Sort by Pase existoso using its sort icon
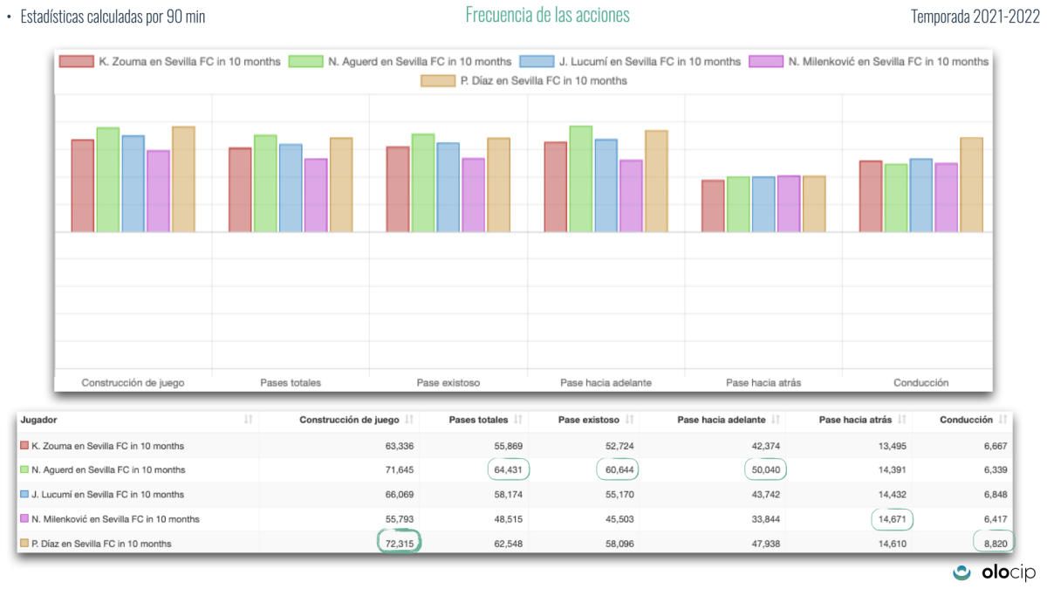This screenshot has height=589, width=1047. point(629,421)
